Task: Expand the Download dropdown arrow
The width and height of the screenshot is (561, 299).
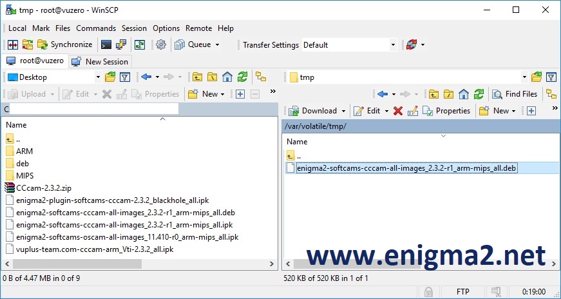Action: pyautogui.click(x=343, y=111)
